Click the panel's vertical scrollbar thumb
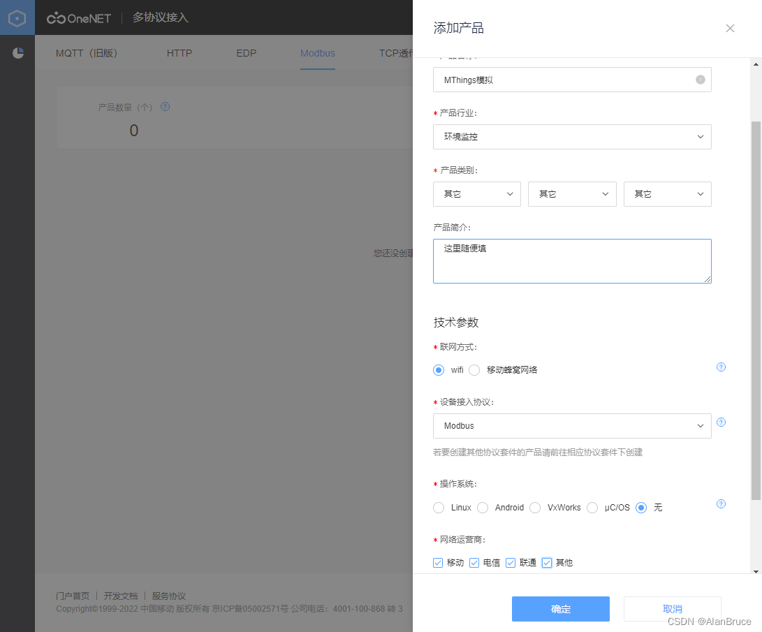Screen dimensions: 762x632 click(756, 311)
